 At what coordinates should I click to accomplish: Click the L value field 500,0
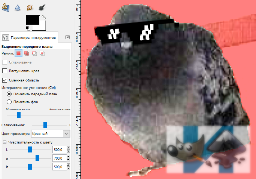tap(60, 149)
